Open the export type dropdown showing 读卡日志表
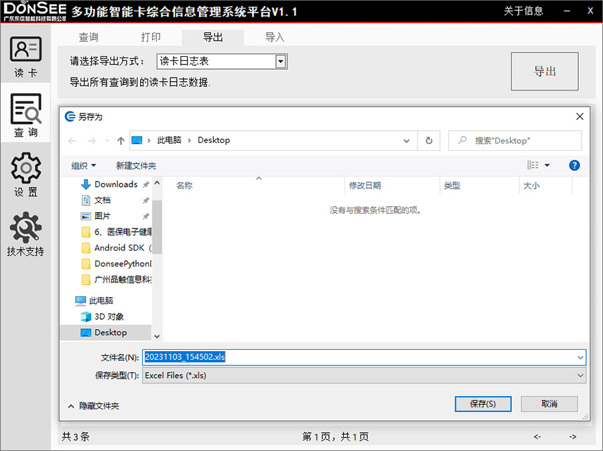 [281, 61]
